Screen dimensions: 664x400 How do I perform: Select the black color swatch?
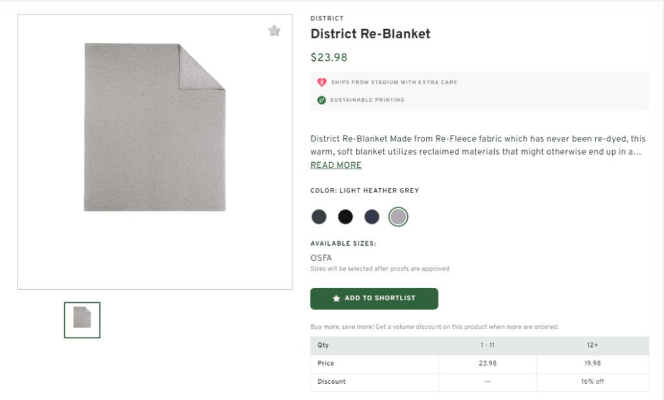[345, 217]
